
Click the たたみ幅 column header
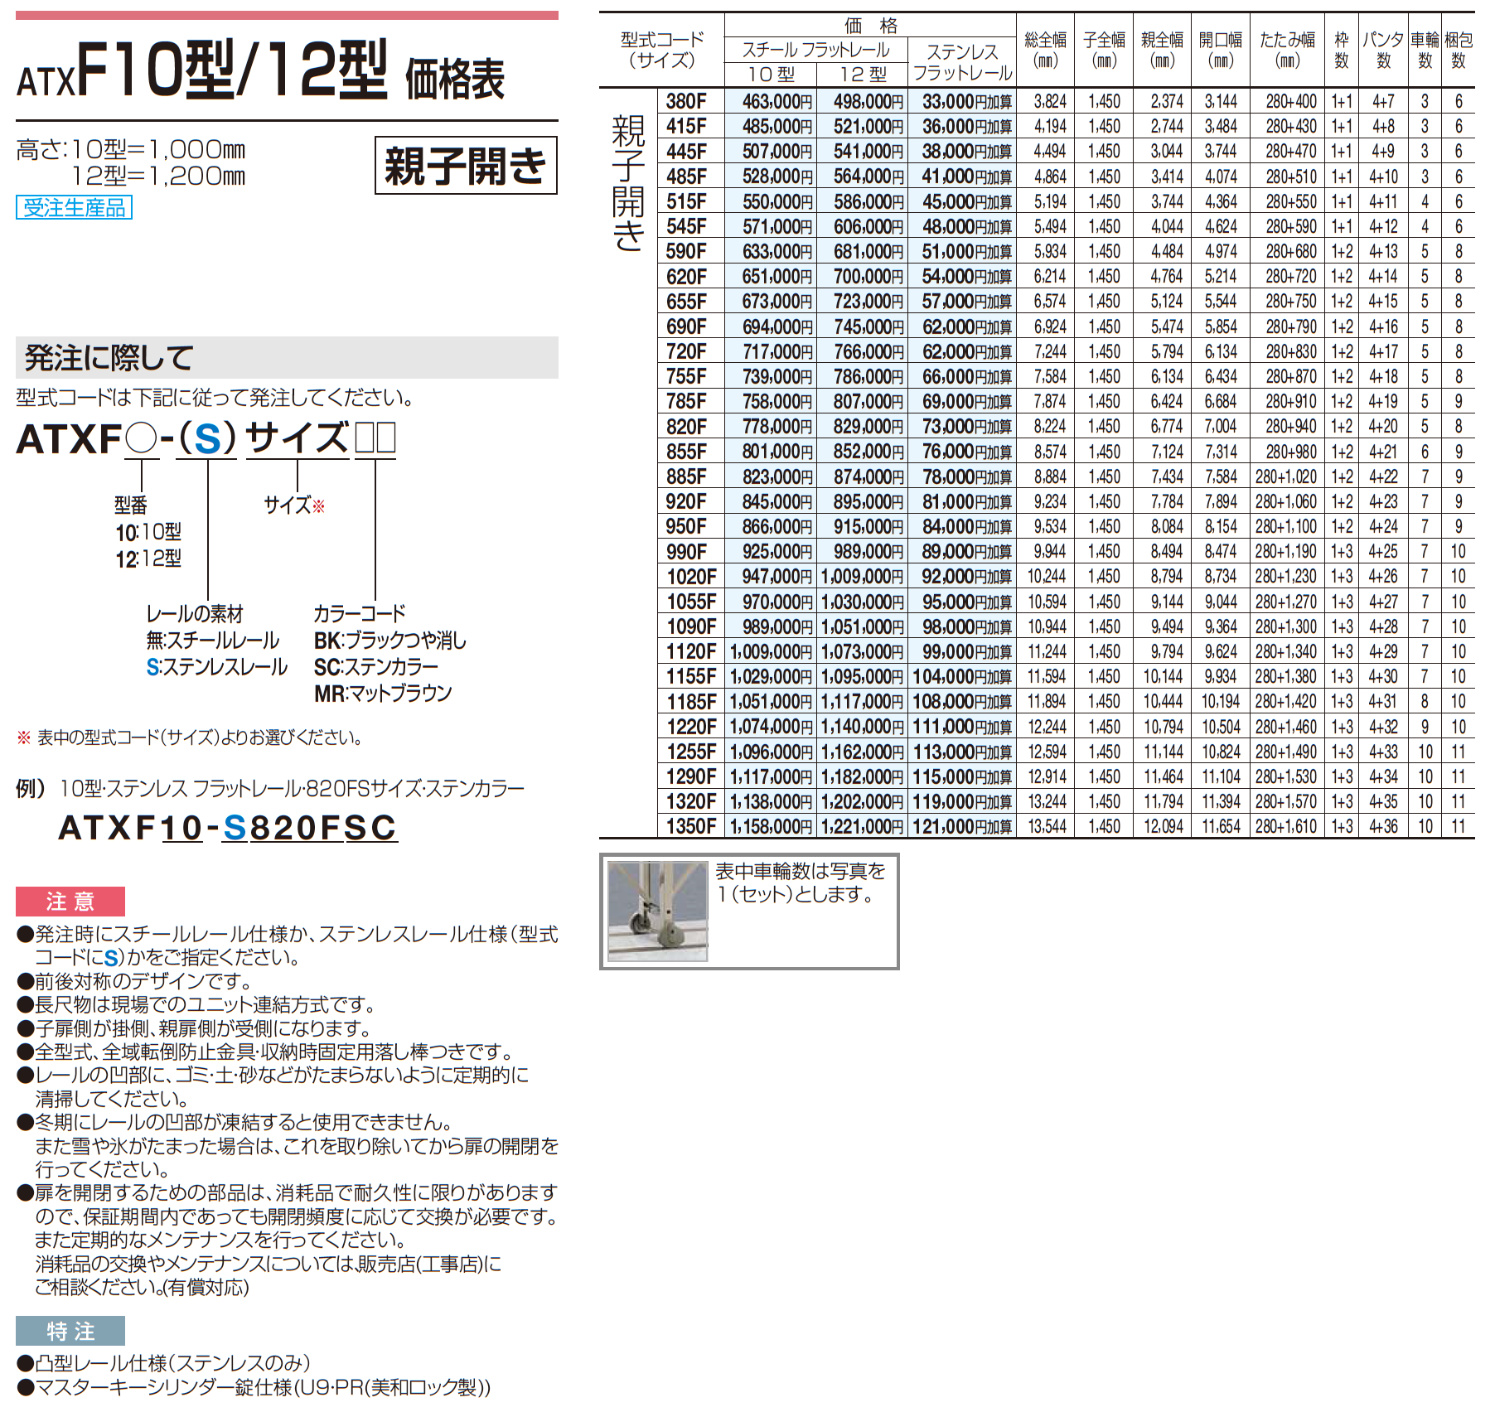tap(1287, 50)
